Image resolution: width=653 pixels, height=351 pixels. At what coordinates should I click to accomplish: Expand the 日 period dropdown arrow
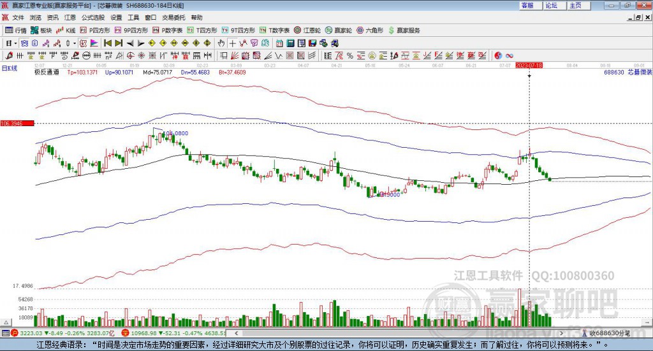point(15,43)
